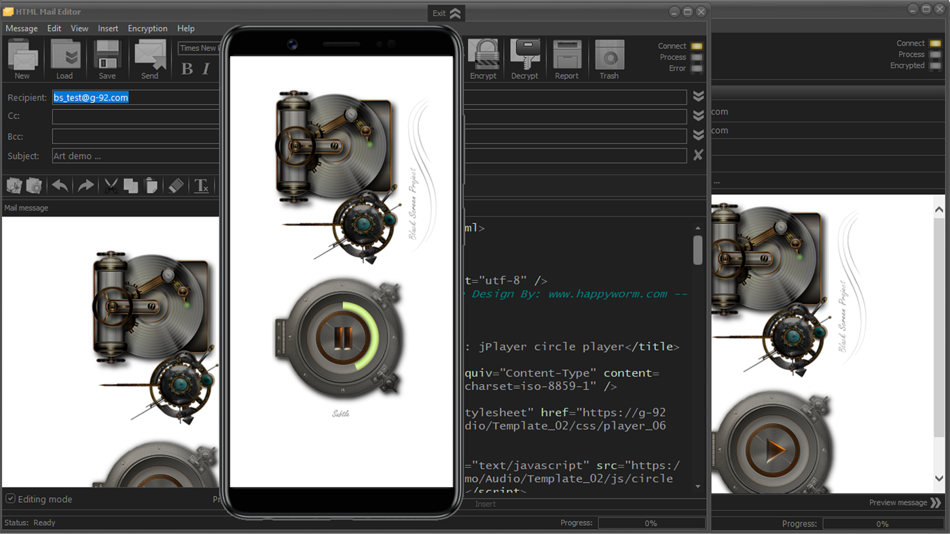The image size is (950, 534).
Task: Expand the Bcc field double-chevron
Action: [698, 135]
